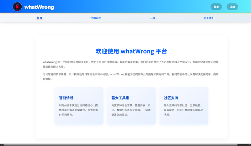The image size is (251, 146).
Task: Click the horizontal scrollbar thumb
Action: (120, 145)
